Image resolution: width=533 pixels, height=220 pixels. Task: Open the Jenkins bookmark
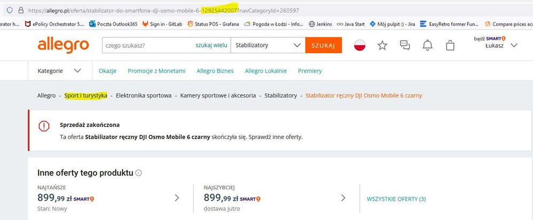click(x=320, y=24)
